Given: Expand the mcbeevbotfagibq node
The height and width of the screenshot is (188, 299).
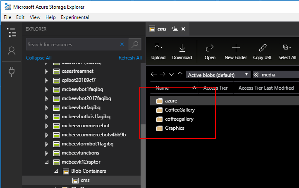Looking at the screenshot, I should coord(47,108).
